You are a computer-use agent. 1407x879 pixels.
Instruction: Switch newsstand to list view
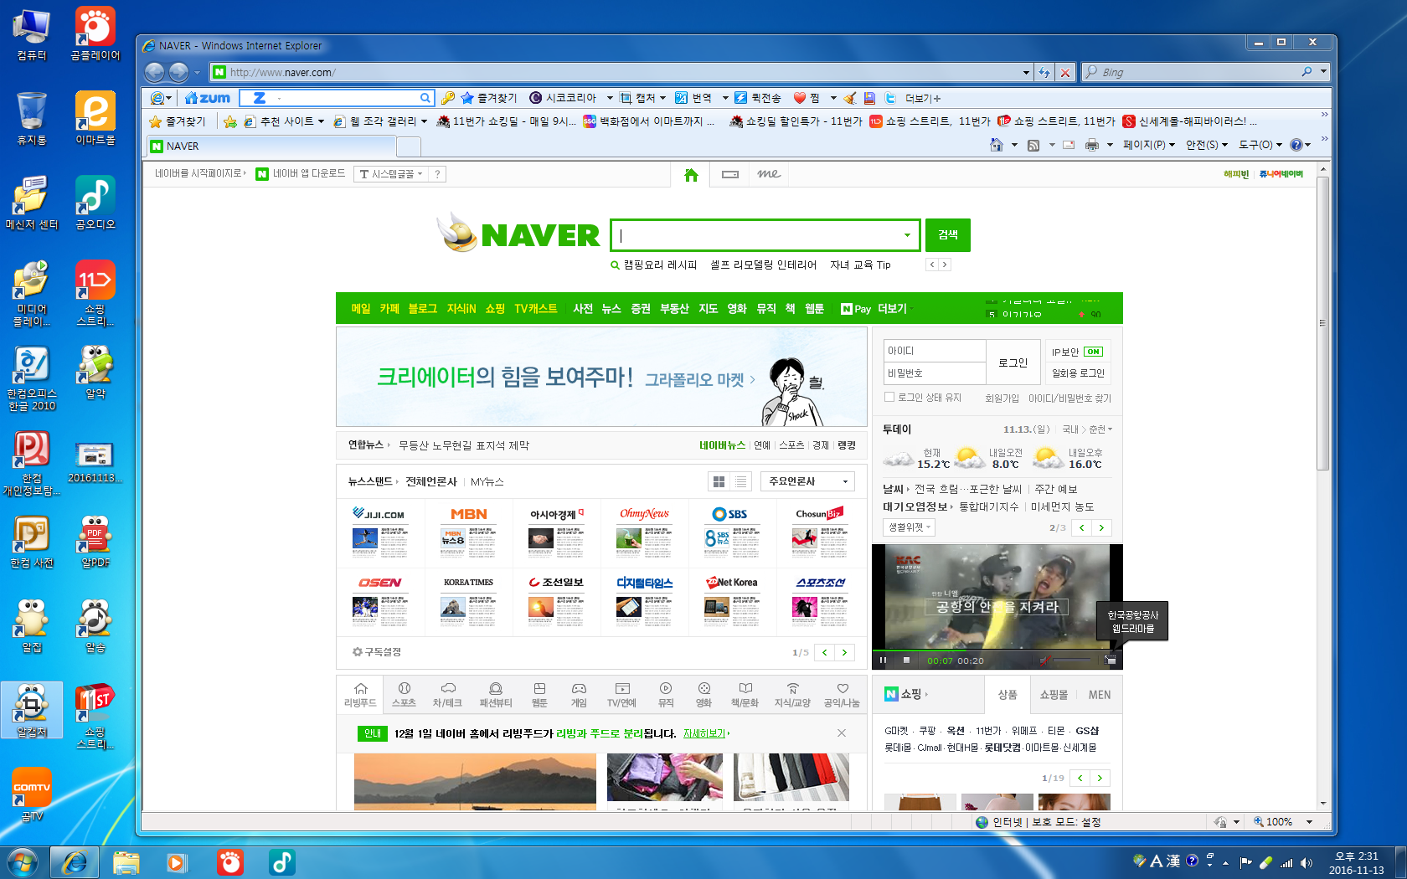click(740, 481)
